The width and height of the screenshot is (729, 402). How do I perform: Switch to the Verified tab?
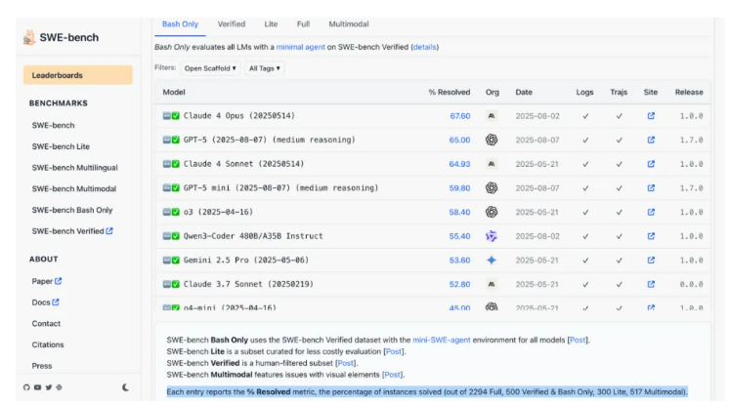point(232,24)
